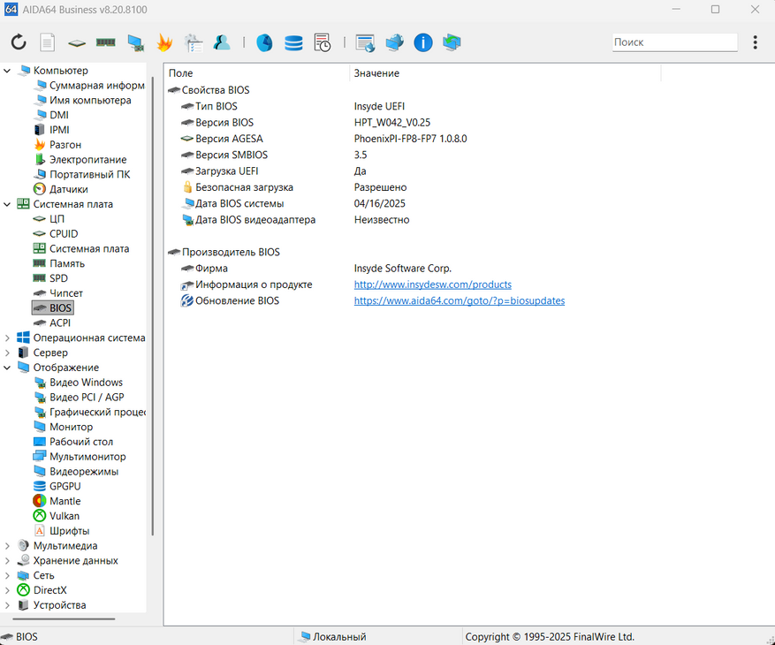Viewport: 775px width, 645px height.
Task: Select Суммарная информация in the tree
Action: tap(89, 86)
